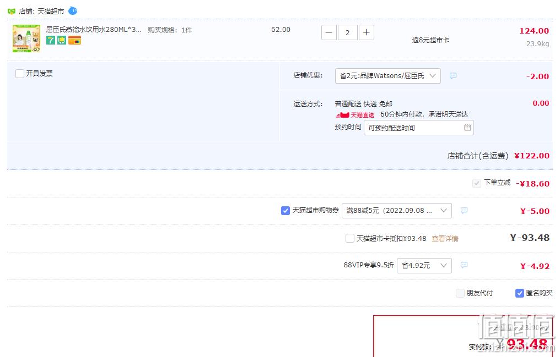Open the 查看详情 link
Image resolution: width=560 pixels, height=357 pixels.
click(x=445, y=239)
